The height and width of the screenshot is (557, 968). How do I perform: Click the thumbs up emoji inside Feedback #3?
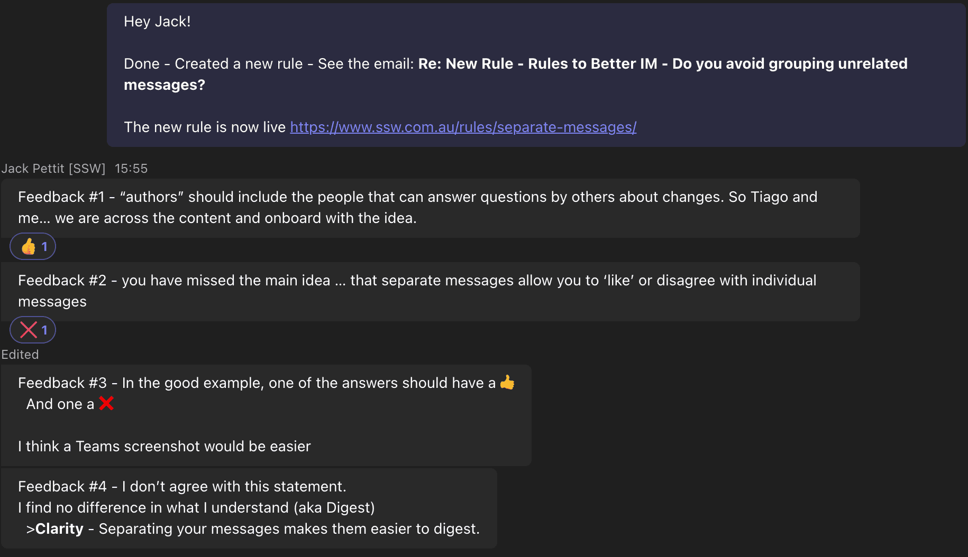[x=507, y=382]
